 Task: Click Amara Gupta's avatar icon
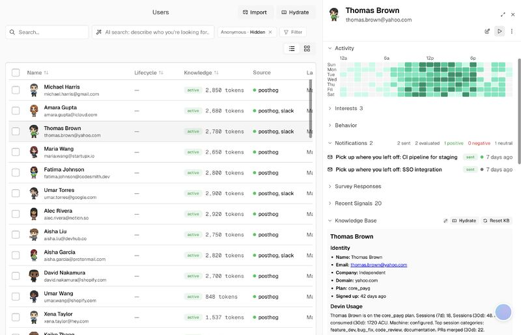tap(34, 111)
